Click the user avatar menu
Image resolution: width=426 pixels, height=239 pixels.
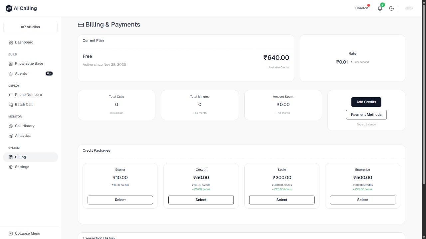pos(409,8)
